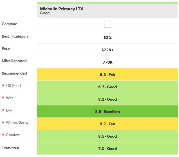Select the 6.7 - Good Off-Road cell
The image size is (179, 157).
(x=108, y=87)
